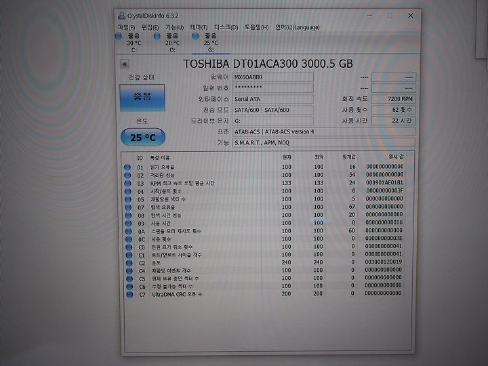Click status orb of attribute 07

(128, 207)
